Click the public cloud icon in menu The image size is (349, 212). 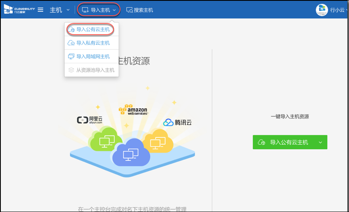pyautogui.click(x=71, y=29)
